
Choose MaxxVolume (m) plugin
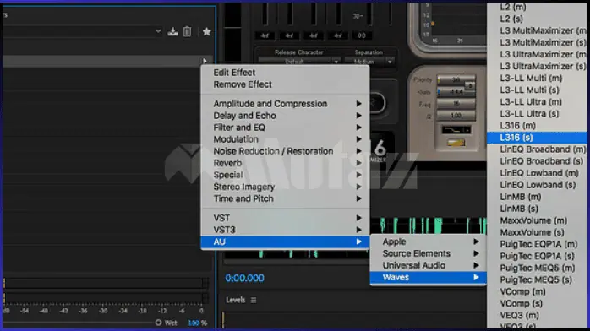tap(537, 220)
